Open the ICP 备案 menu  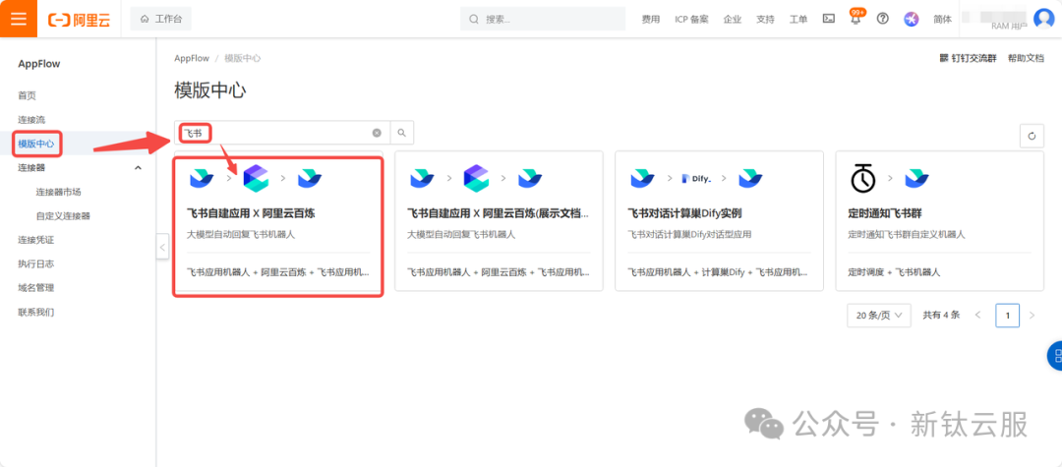tap(691, 19)
